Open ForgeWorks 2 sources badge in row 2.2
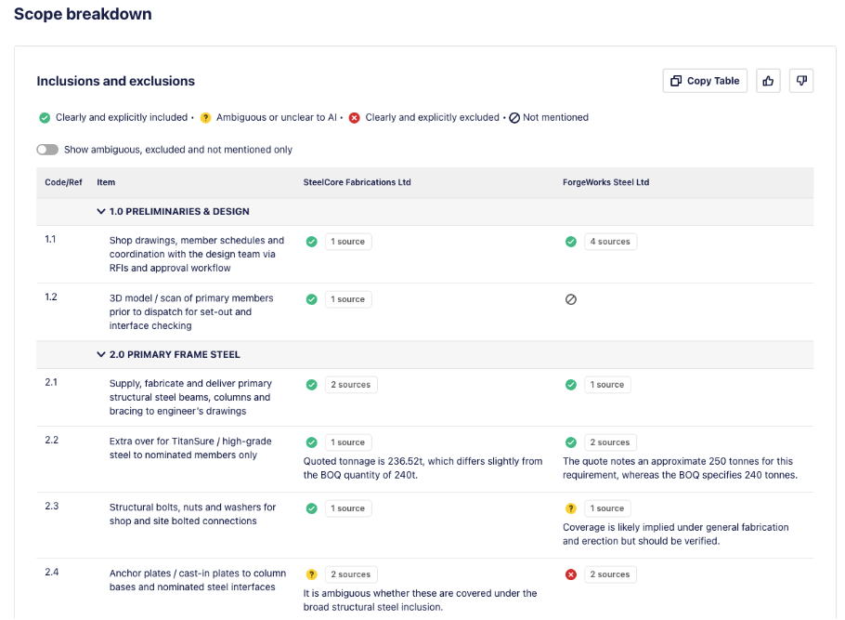 click(610, 442)
